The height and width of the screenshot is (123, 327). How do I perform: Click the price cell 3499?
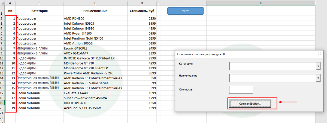142,48
